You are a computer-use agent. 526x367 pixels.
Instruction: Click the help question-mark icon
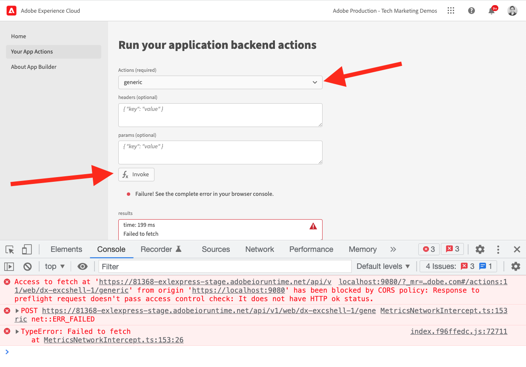pyautogui.click(x=471, y=10)
